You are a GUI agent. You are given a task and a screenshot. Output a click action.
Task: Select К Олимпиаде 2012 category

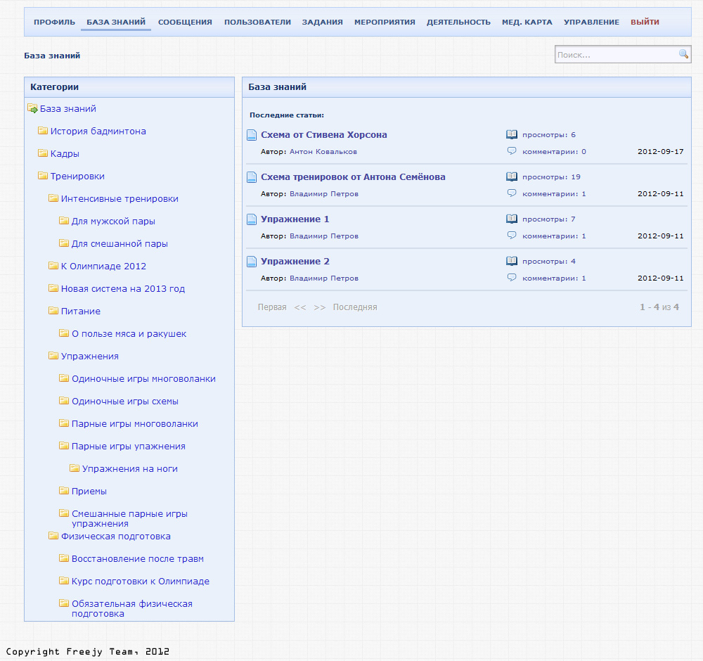pos(103,267)
